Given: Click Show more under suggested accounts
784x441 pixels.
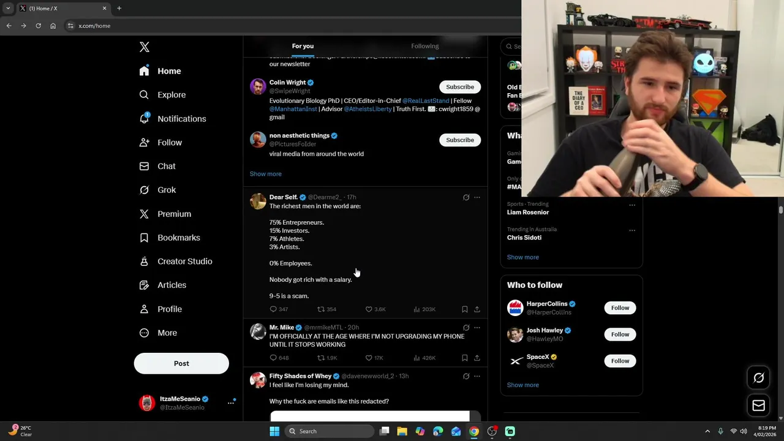Looking at the screenshot, I should point(266,174).
